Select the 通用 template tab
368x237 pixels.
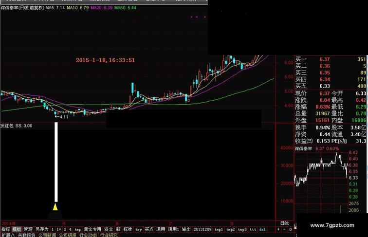tap(161, 229)
